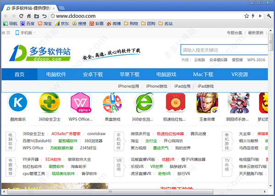Go to the browser home page icon
This screenshot has width=275, height=196.
(29, 16)
